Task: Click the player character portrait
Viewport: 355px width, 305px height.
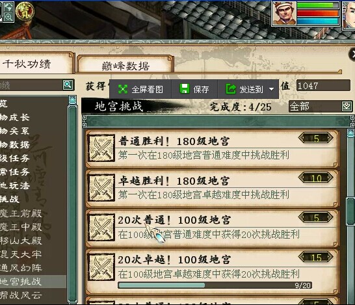Action: tap(284, 12)
